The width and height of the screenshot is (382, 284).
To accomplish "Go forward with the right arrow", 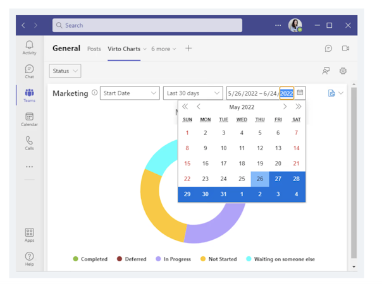I will click(35, 25).
